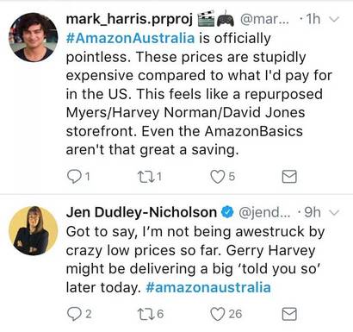View mark_harris.prproj's profile photo
353x332 pixels.
click(x=33, y=37)
